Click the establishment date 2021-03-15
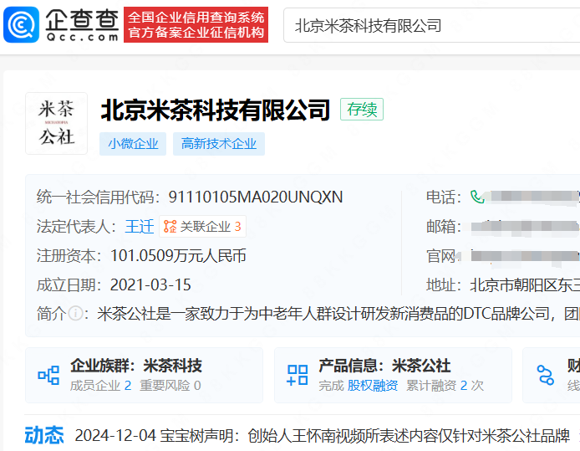The height and width of the screenshot is (451, 580). (150, 284)
